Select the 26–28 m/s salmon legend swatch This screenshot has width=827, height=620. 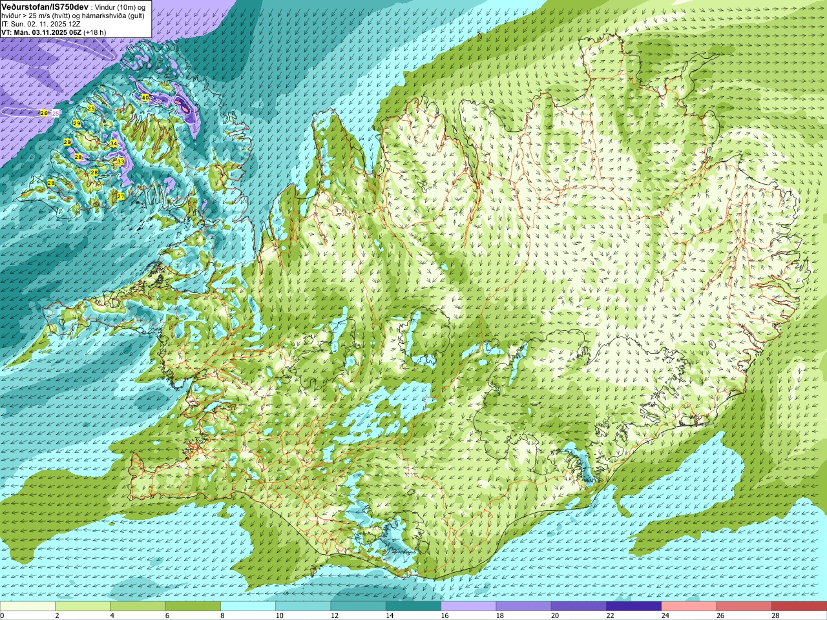point(744,606)
